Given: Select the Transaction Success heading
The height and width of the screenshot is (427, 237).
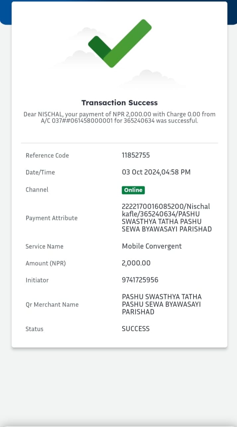Looking at the screenshot, I should tap(119, 103).
